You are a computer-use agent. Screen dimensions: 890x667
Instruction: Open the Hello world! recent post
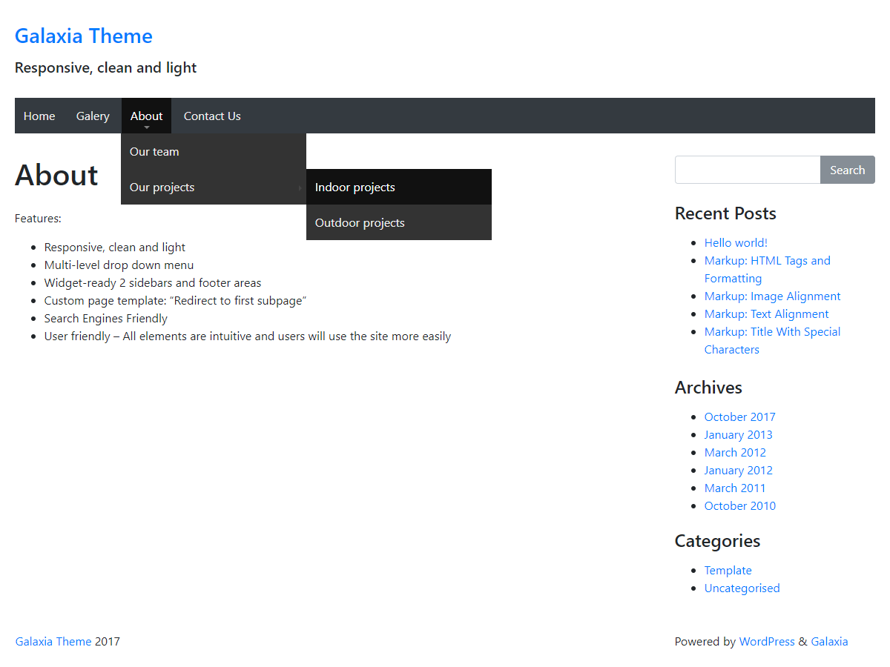736,242
